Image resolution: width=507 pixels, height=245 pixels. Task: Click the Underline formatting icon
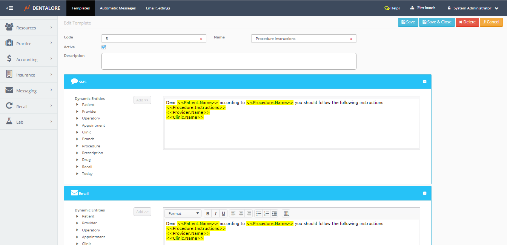click(223, 214)
